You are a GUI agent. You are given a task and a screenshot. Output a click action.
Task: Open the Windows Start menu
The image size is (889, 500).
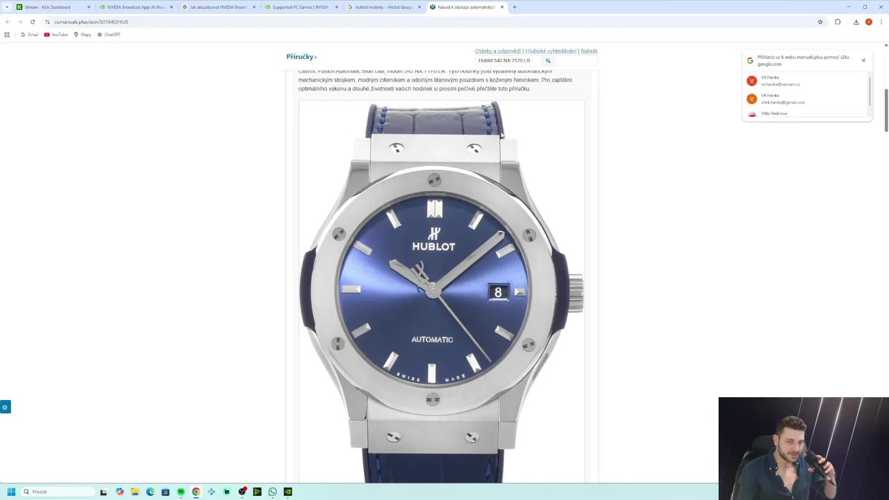(11, 492)
